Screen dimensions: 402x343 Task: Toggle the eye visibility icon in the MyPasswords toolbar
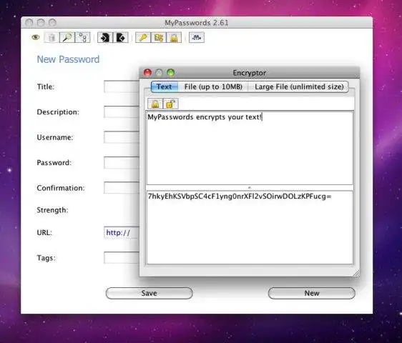coord(36,37)
